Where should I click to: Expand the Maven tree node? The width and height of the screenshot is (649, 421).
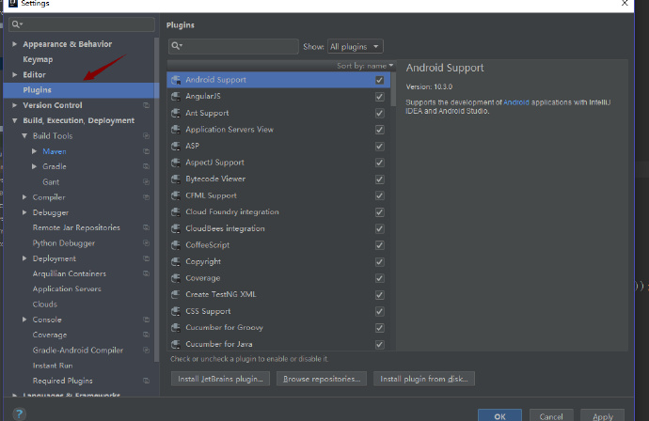click(35, 151)
